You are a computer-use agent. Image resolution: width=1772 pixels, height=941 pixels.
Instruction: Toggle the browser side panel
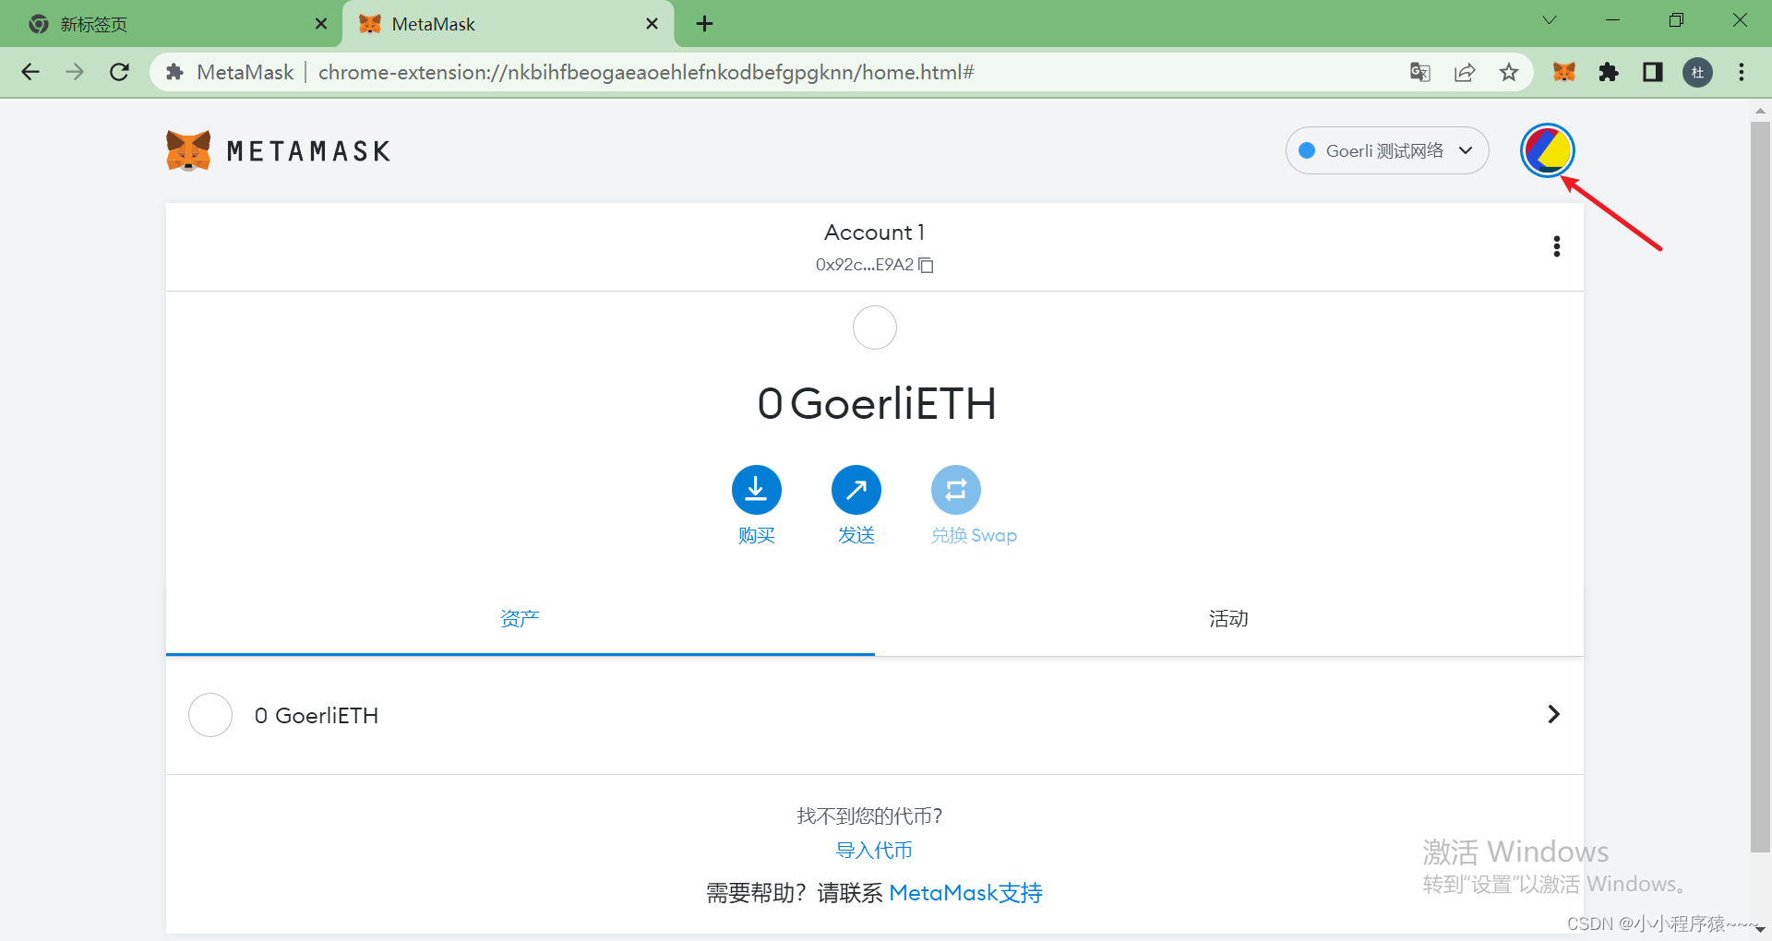[1652, 72]
